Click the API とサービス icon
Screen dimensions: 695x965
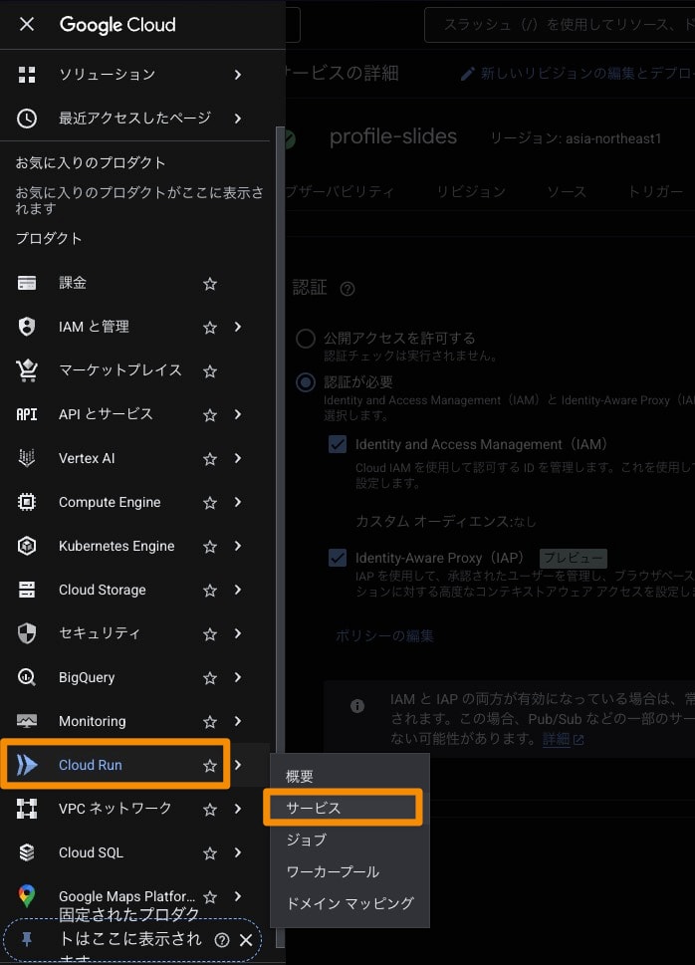[x=27, y=414]
